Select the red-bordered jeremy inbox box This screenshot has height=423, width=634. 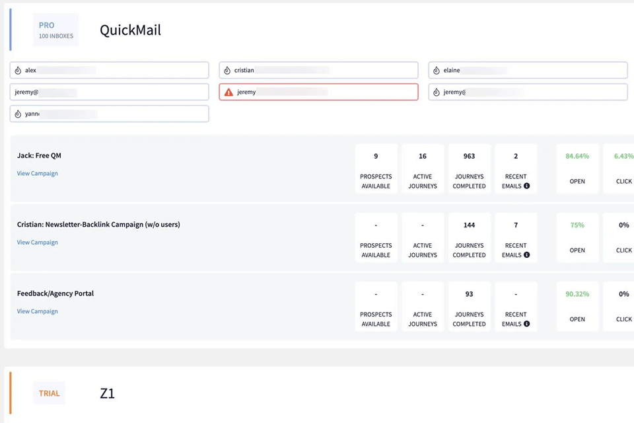pos(318,92)
